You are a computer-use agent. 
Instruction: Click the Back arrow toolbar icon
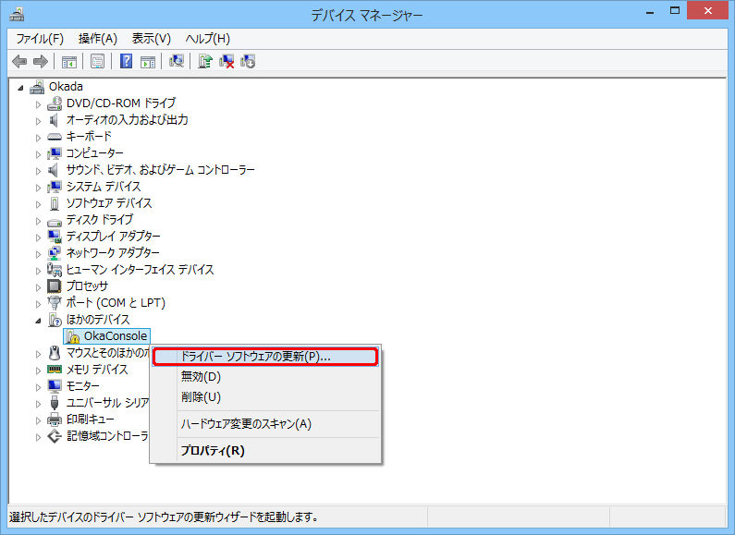click(19, 61)
